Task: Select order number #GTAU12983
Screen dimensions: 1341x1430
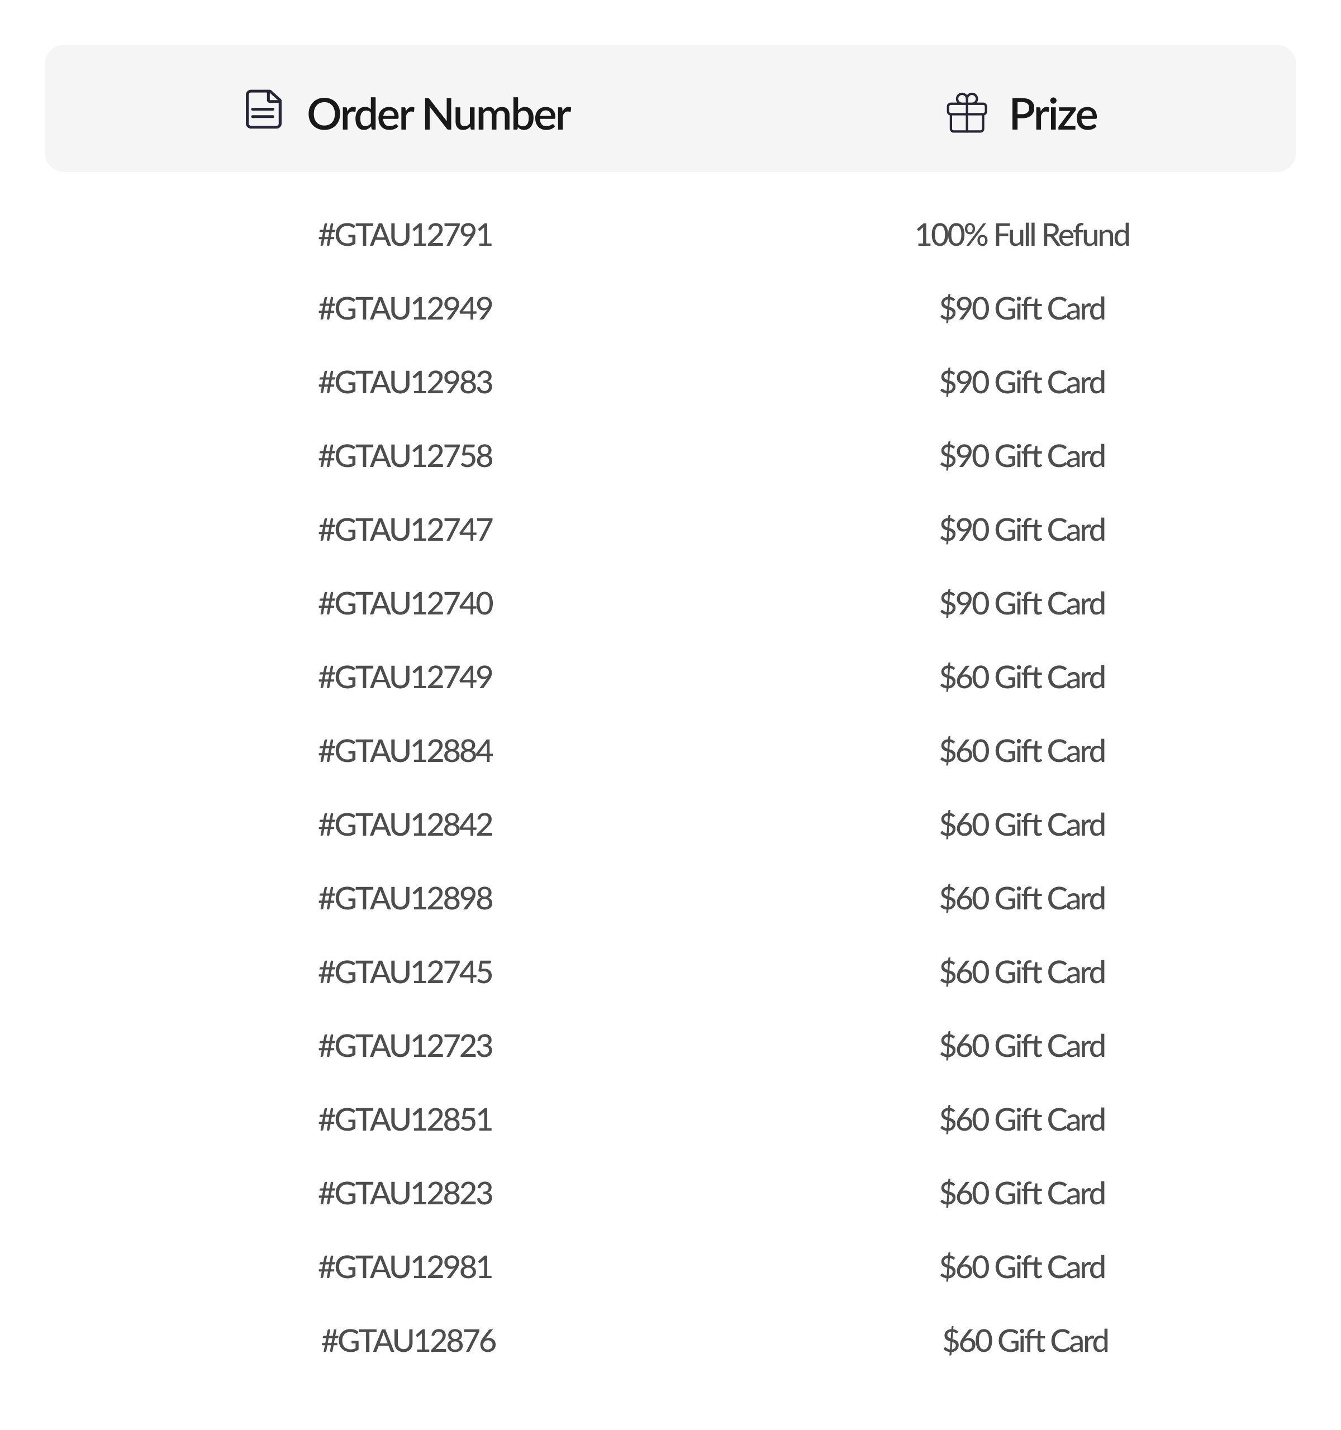Action: (x=405, y=383)
